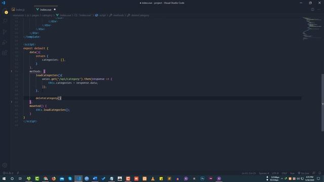Click 'export default {' in the code
The width and height of the screenshot is (324, 182).
click(36, 49)
